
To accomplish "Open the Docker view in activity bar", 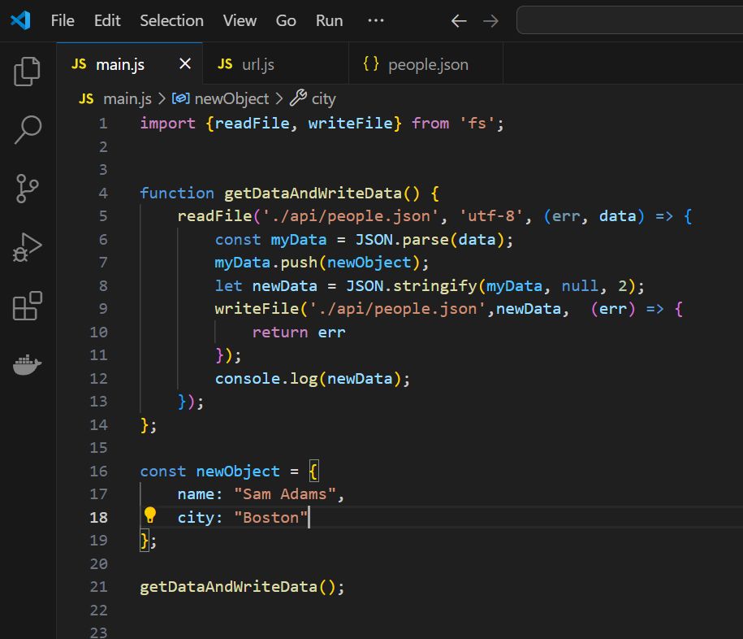I will coord(27,364).
